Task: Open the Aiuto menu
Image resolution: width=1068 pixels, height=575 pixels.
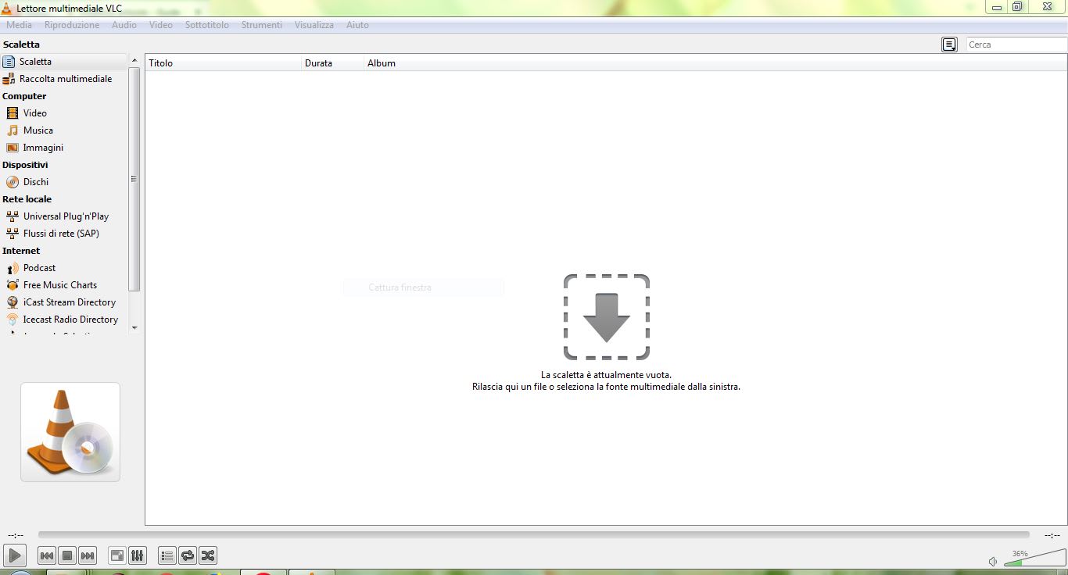Action: (357, 25)
